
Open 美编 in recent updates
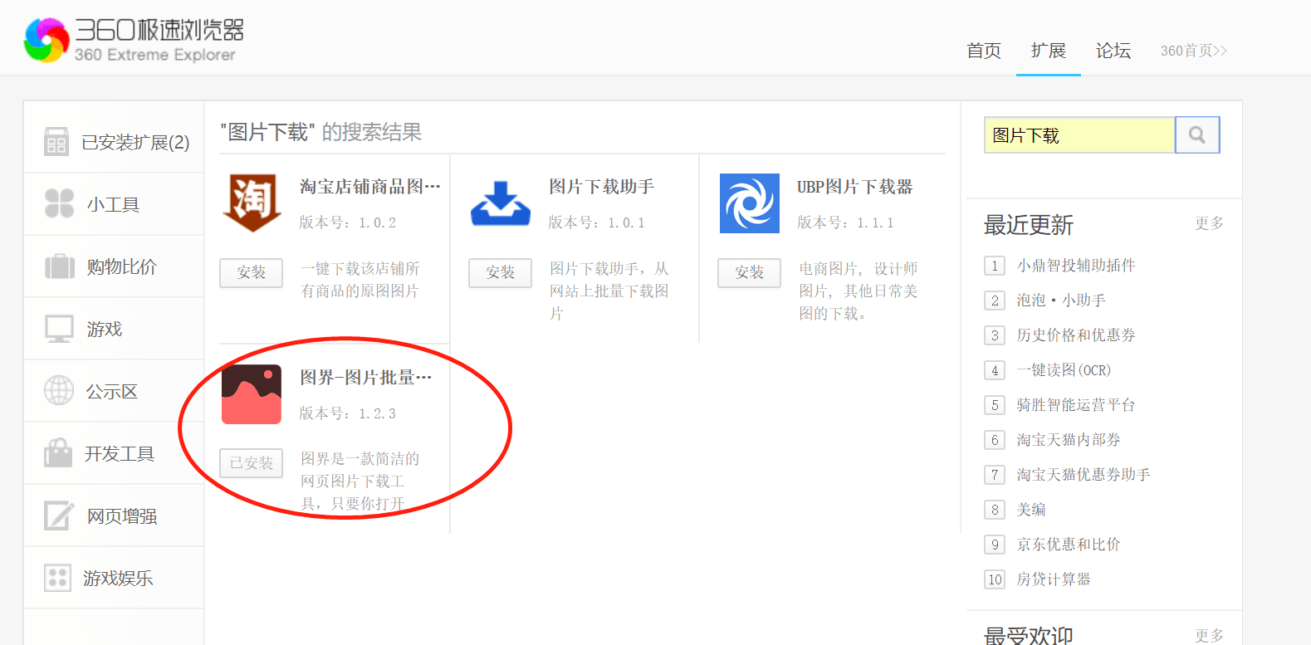[x=1031, y=510]
